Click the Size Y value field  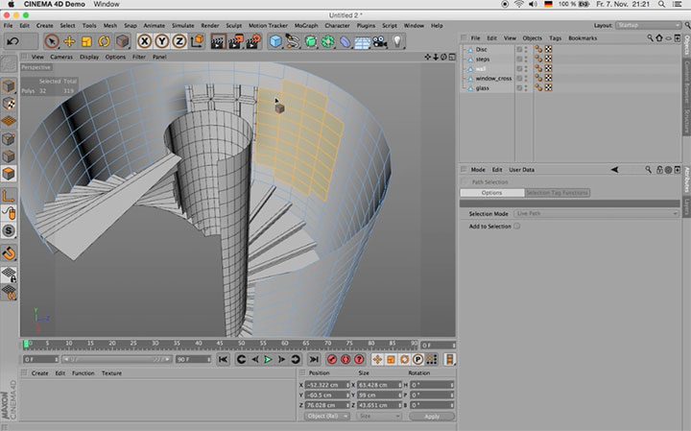pyautogui.click(x=379, y=395)
